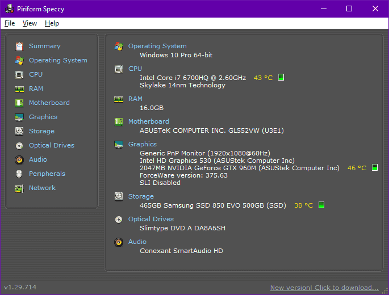This screenshot has width=389, height=295.
Task: Click the RAM heading link in summary
Action: (135, 99)
